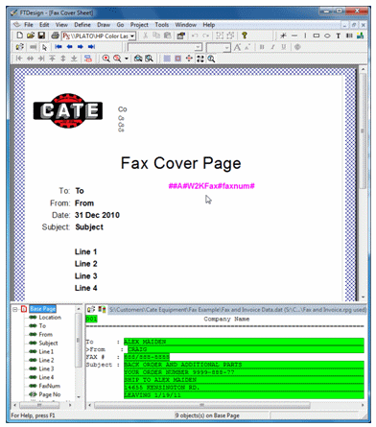Click the 31 Dec 2010 date field
The height and width of the screenshot is (427, 376).
tap(97, 215)
